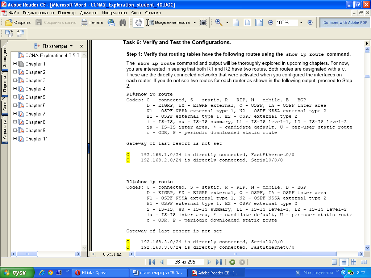Viewport: 371px width, 278px height.
Task: Click the Open file folder icon
Action: (9, 22)
